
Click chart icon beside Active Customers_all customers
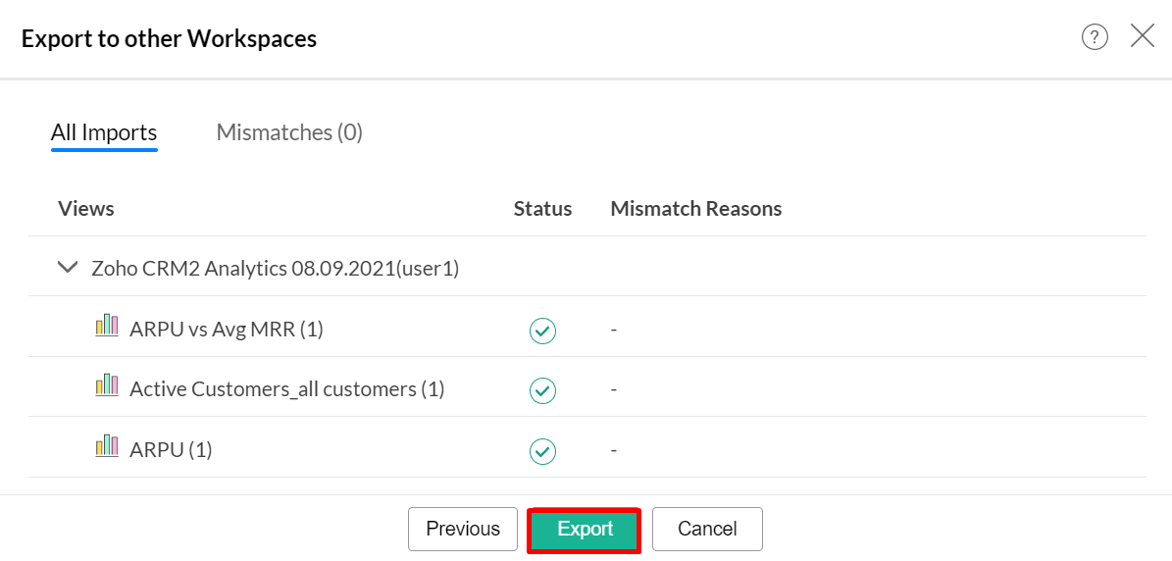point(107,386)
